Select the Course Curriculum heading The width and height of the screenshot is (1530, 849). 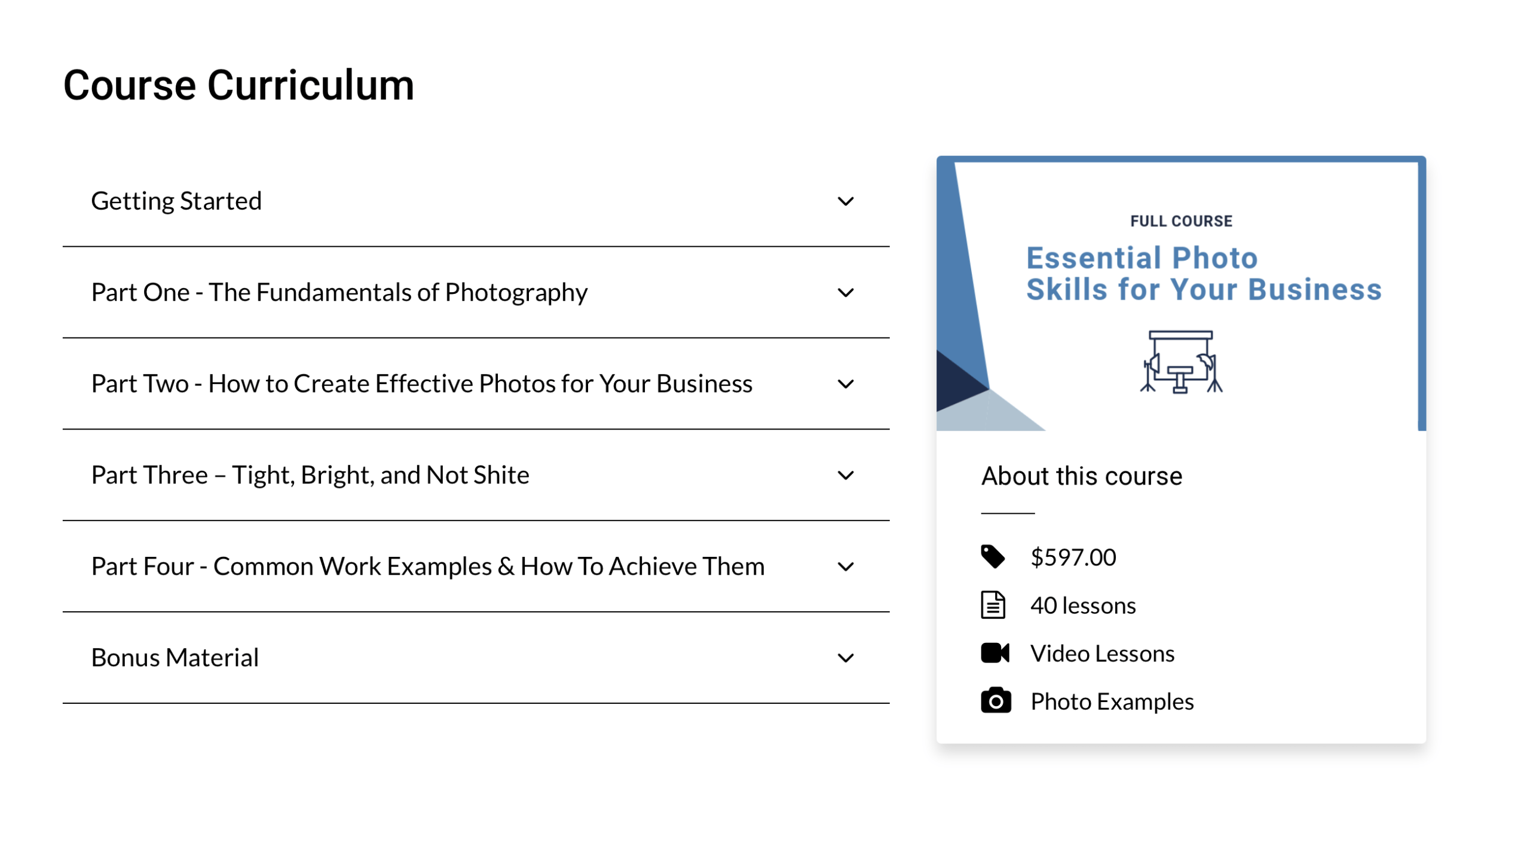(238, 83)
